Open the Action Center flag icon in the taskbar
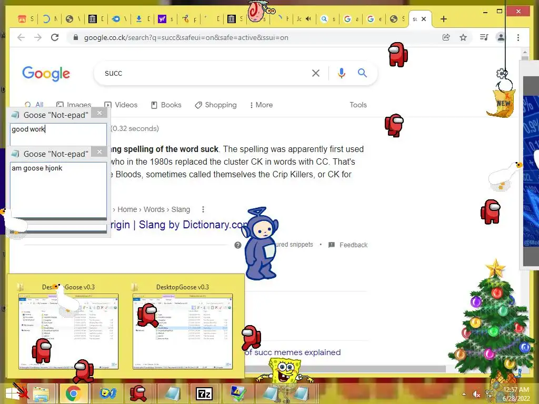Image resolution: width=539 pixels, height=404 pixels. [x=238, y=393]
